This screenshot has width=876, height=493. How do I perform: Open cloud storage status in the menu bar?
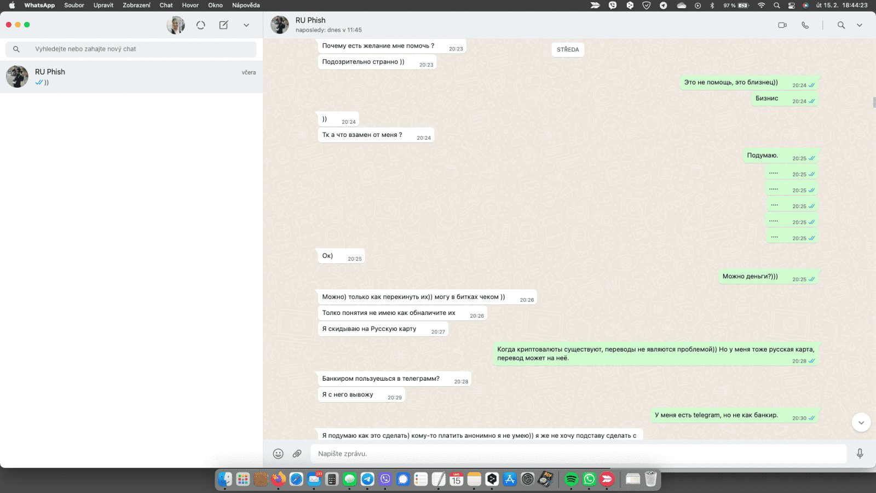point(682,5)
